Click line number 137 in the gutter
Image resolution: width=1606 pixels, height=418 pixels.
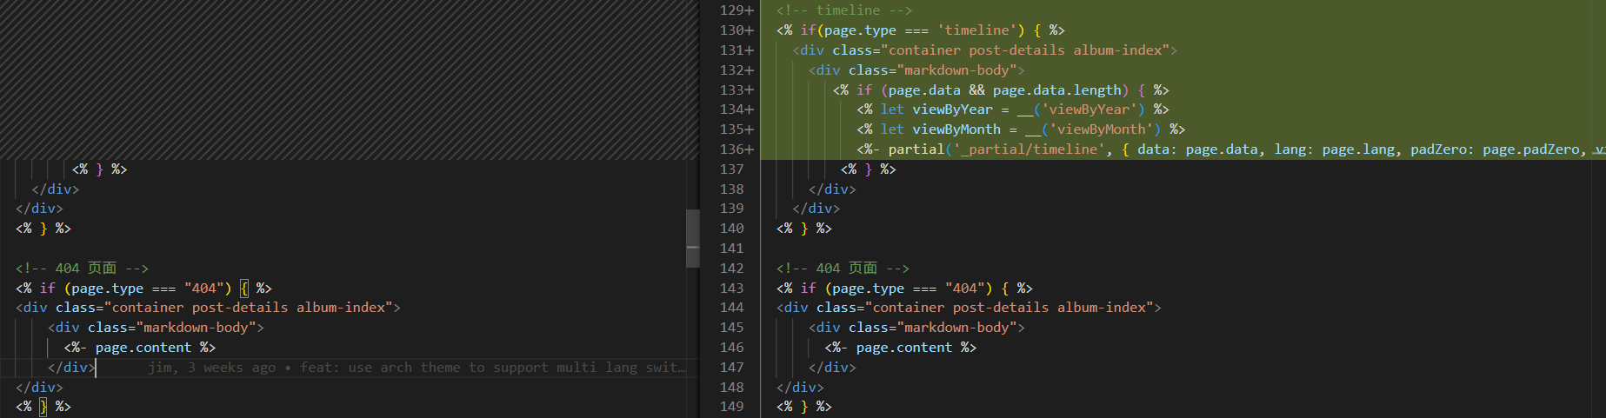(732, 169)
